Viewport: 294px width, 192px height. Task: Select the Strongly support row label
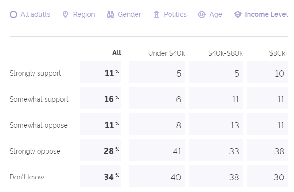[x=35, y=73]
